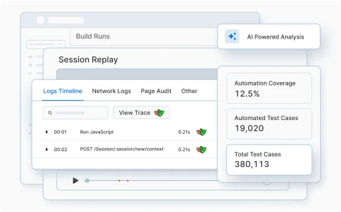The height and width of the screenshot is (212, 341).
Task: Click the 380,113 value
Action: point(252,164)
